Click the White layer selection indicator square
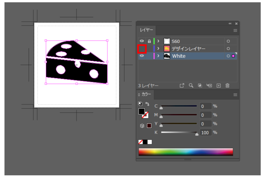This screenshot has height=177, width=265. pos(233,56)
